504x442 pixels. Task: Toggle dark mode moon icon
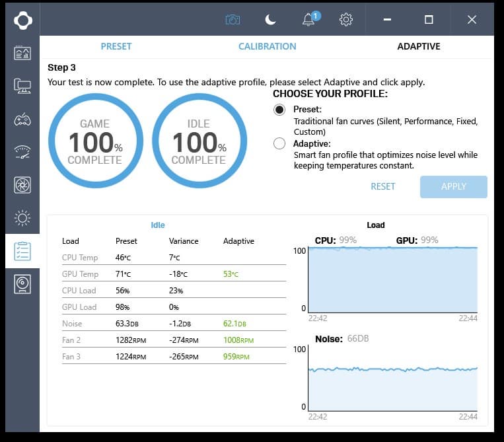pyautogui.click(x=270, y=20)
